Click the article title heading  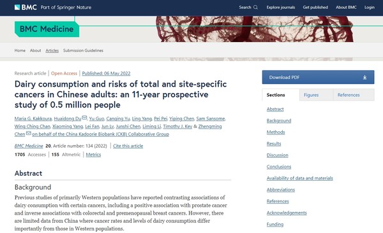(x=121, y=95)
